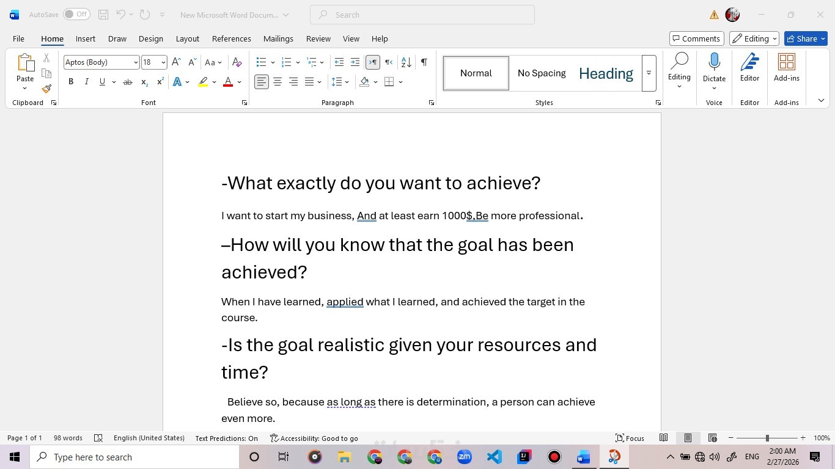
Task: Apply red font color
Action: 228,82
